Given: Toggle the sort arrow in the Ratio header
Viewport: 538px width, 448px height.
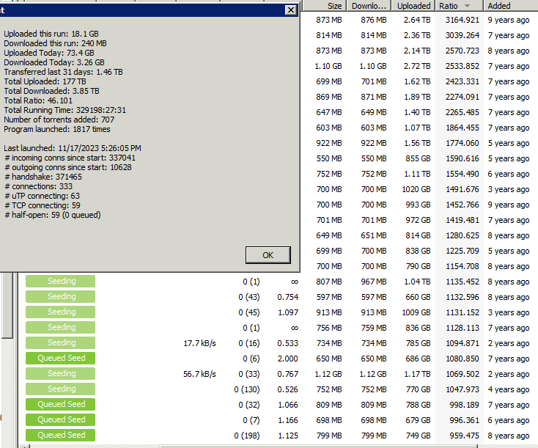Looking at the screenshot, I should coord(467,6).
